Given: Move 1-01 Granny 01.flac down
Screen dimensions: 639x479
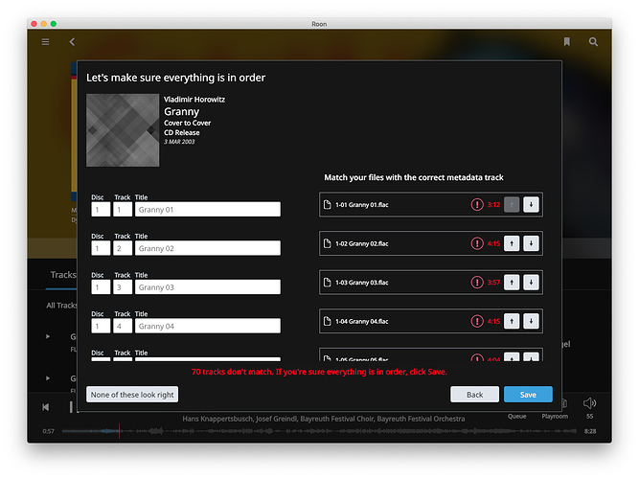Looking at the screenshot, I should pos(531,205).
